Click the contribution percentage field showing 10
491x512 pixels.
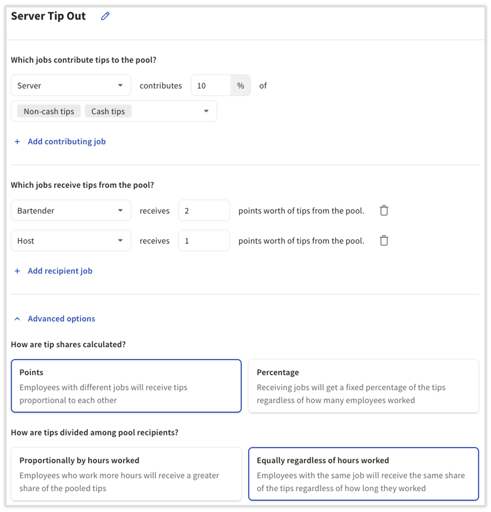(x=210, y=85)
